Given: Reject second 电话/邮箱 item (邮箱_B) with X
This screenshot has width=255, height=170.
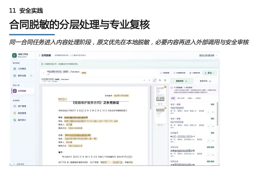Looking at the screenshot, I should (213, 126).
